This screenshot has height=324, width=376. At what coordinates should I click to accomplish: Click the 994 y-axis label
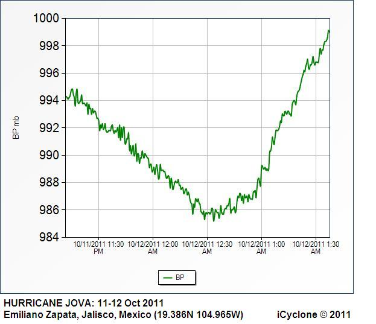pyautogui.click(x=49, y=100)
